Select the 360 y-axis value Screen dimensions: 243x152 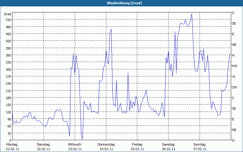click(x=9, y=55)
